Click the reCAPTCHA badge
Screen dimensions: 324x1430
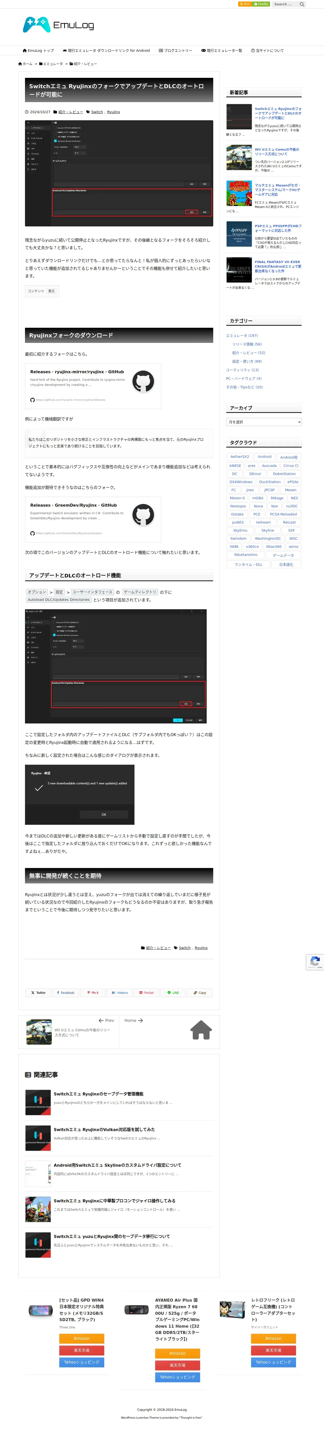tap(315, 962)
